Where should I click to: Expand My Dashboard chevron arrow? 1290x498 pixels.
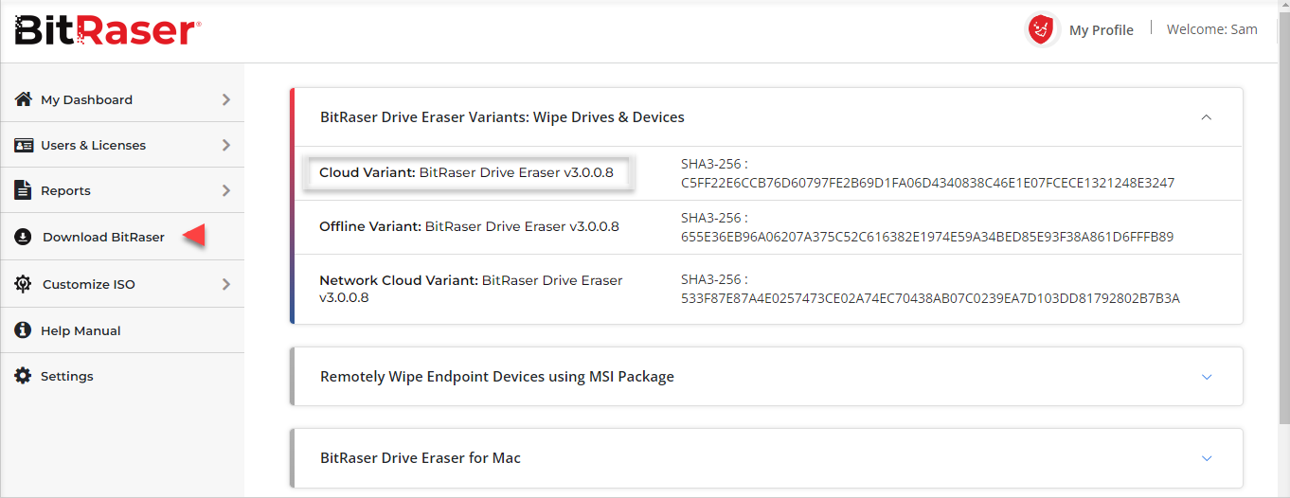click(226, 99)
